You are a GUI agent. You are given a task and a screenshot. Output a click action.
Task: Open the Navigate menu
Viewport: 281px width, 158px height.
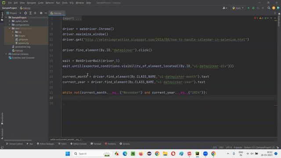[31, 3]
